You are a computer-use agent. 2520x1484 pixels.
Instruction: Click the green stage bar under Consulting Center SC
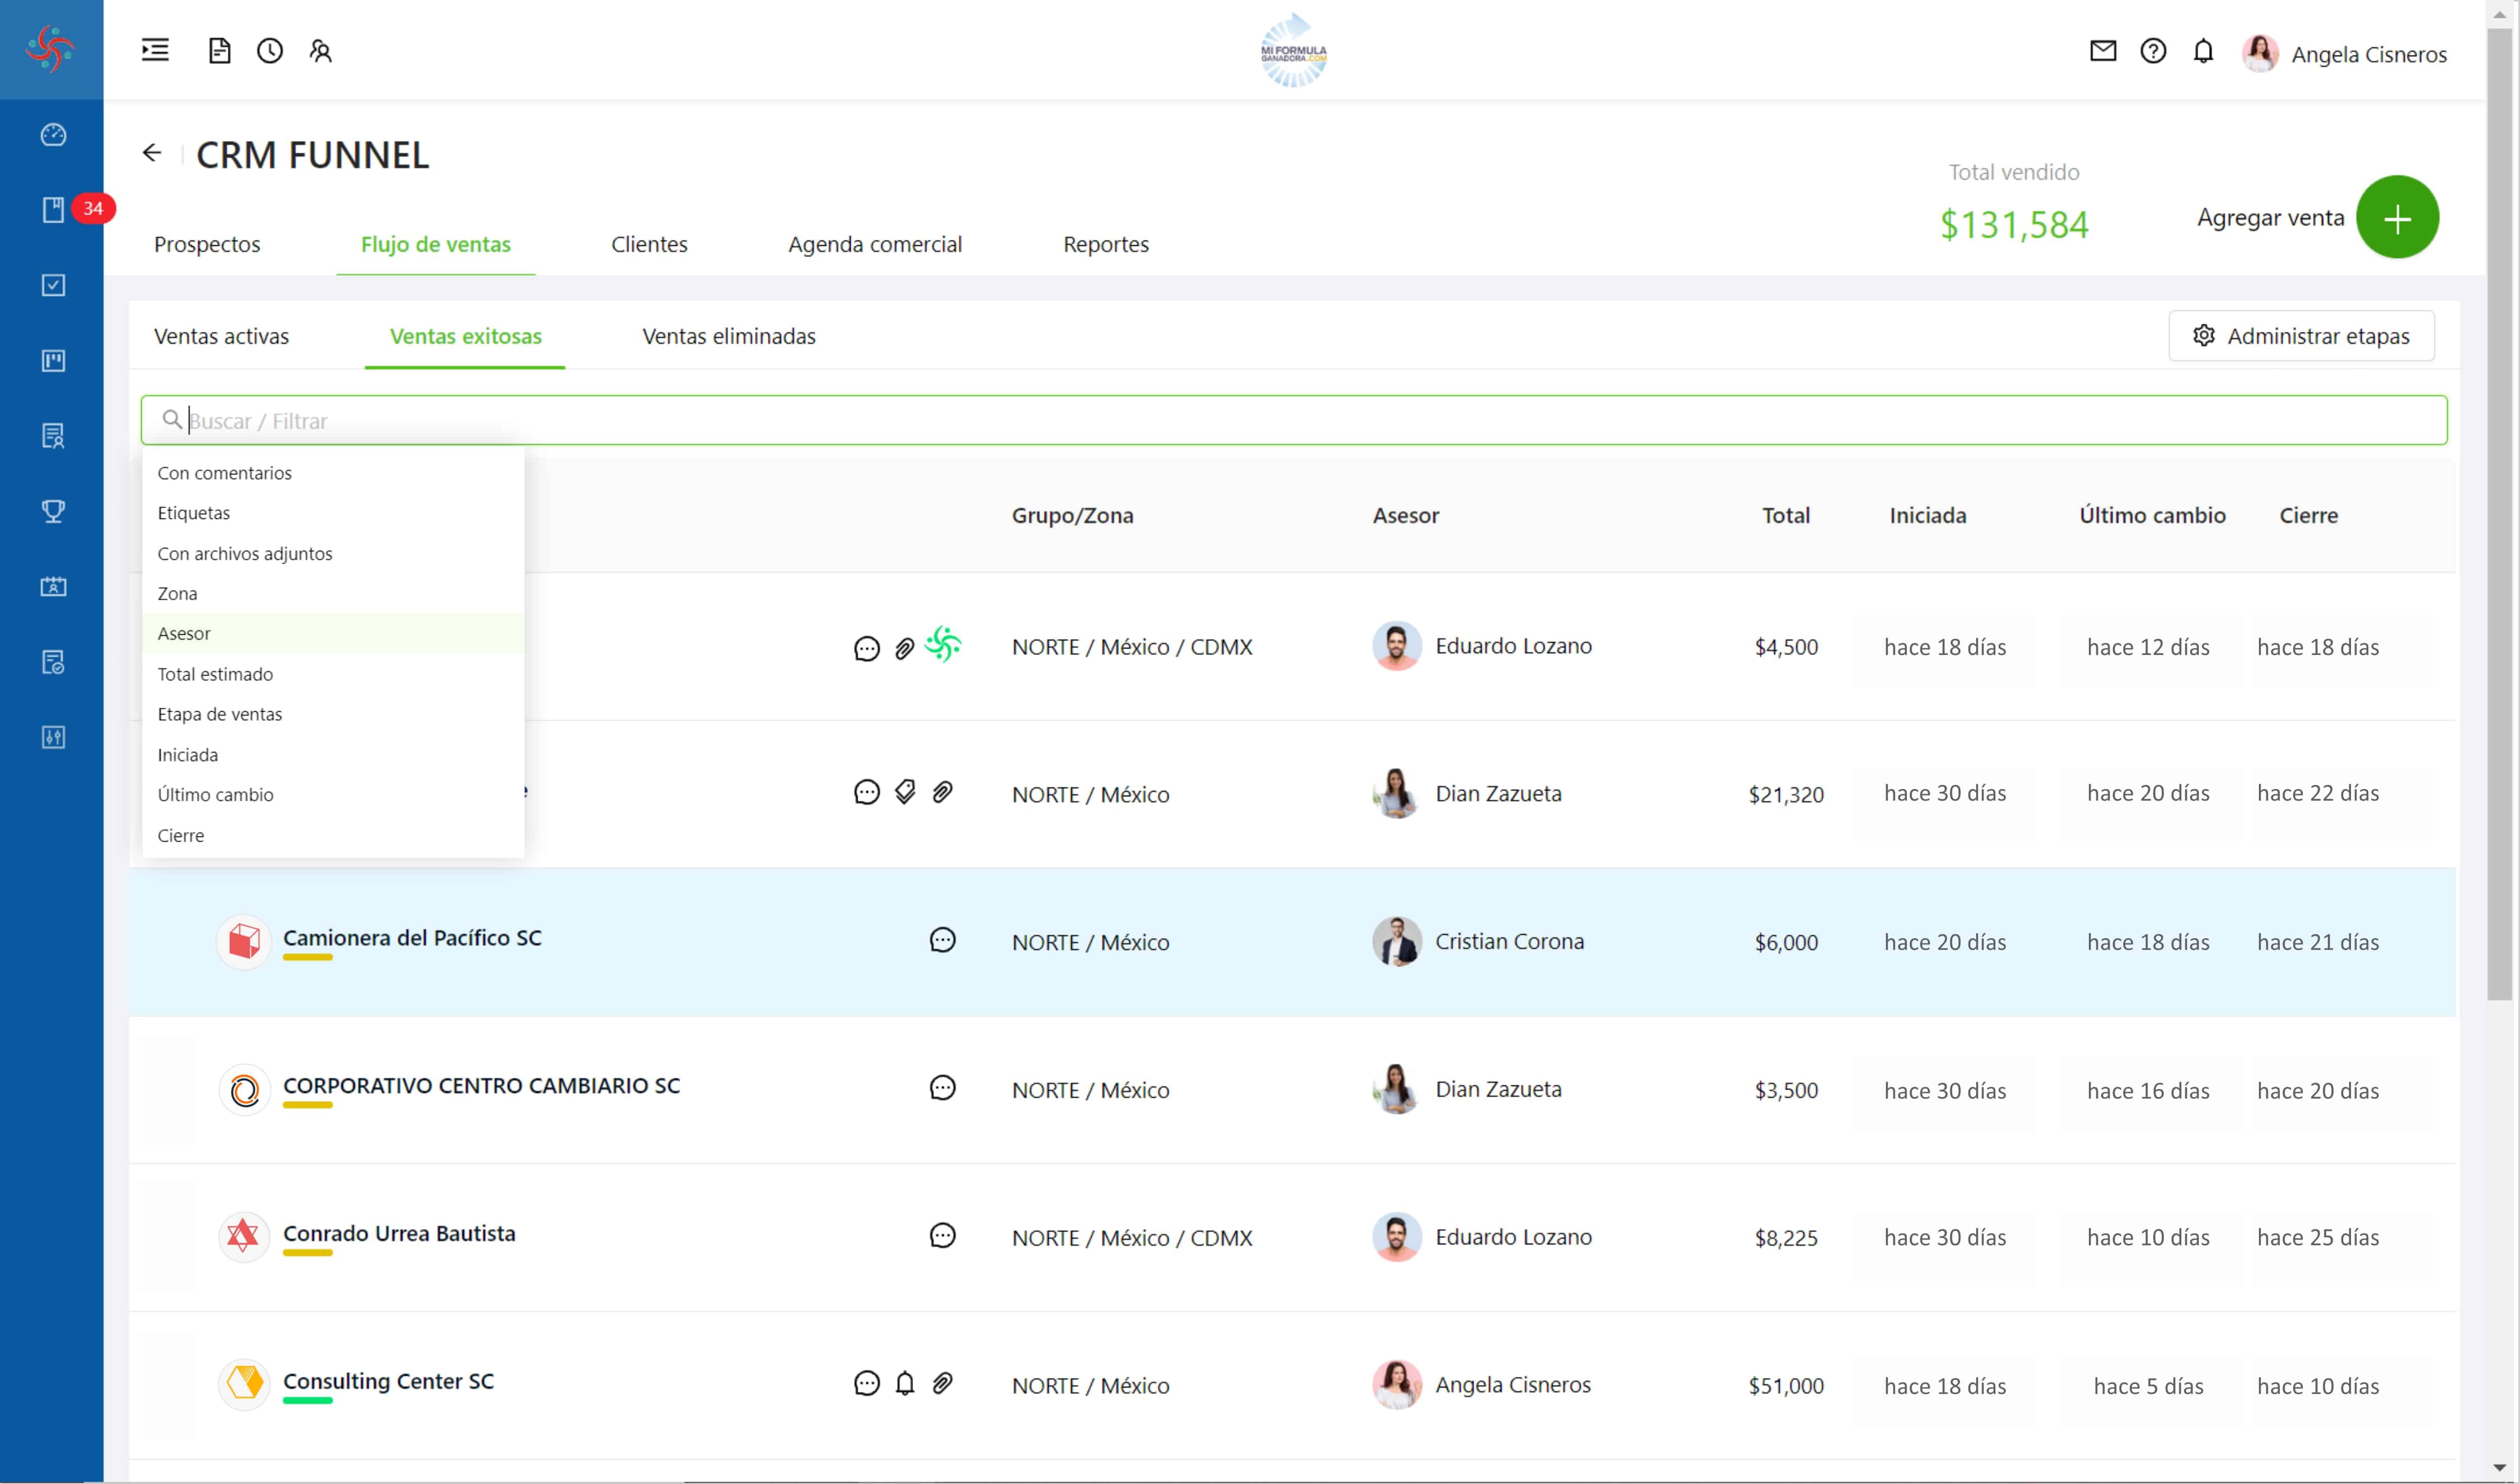(307, 1401)
